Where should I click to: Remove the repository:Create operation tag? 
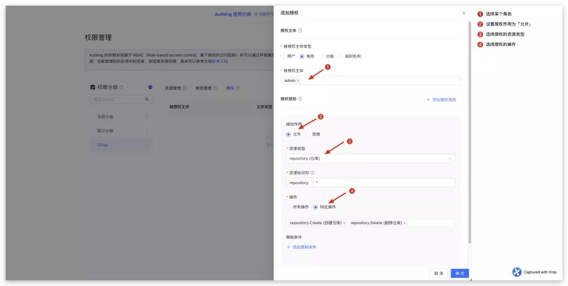(x=344, y=223)
